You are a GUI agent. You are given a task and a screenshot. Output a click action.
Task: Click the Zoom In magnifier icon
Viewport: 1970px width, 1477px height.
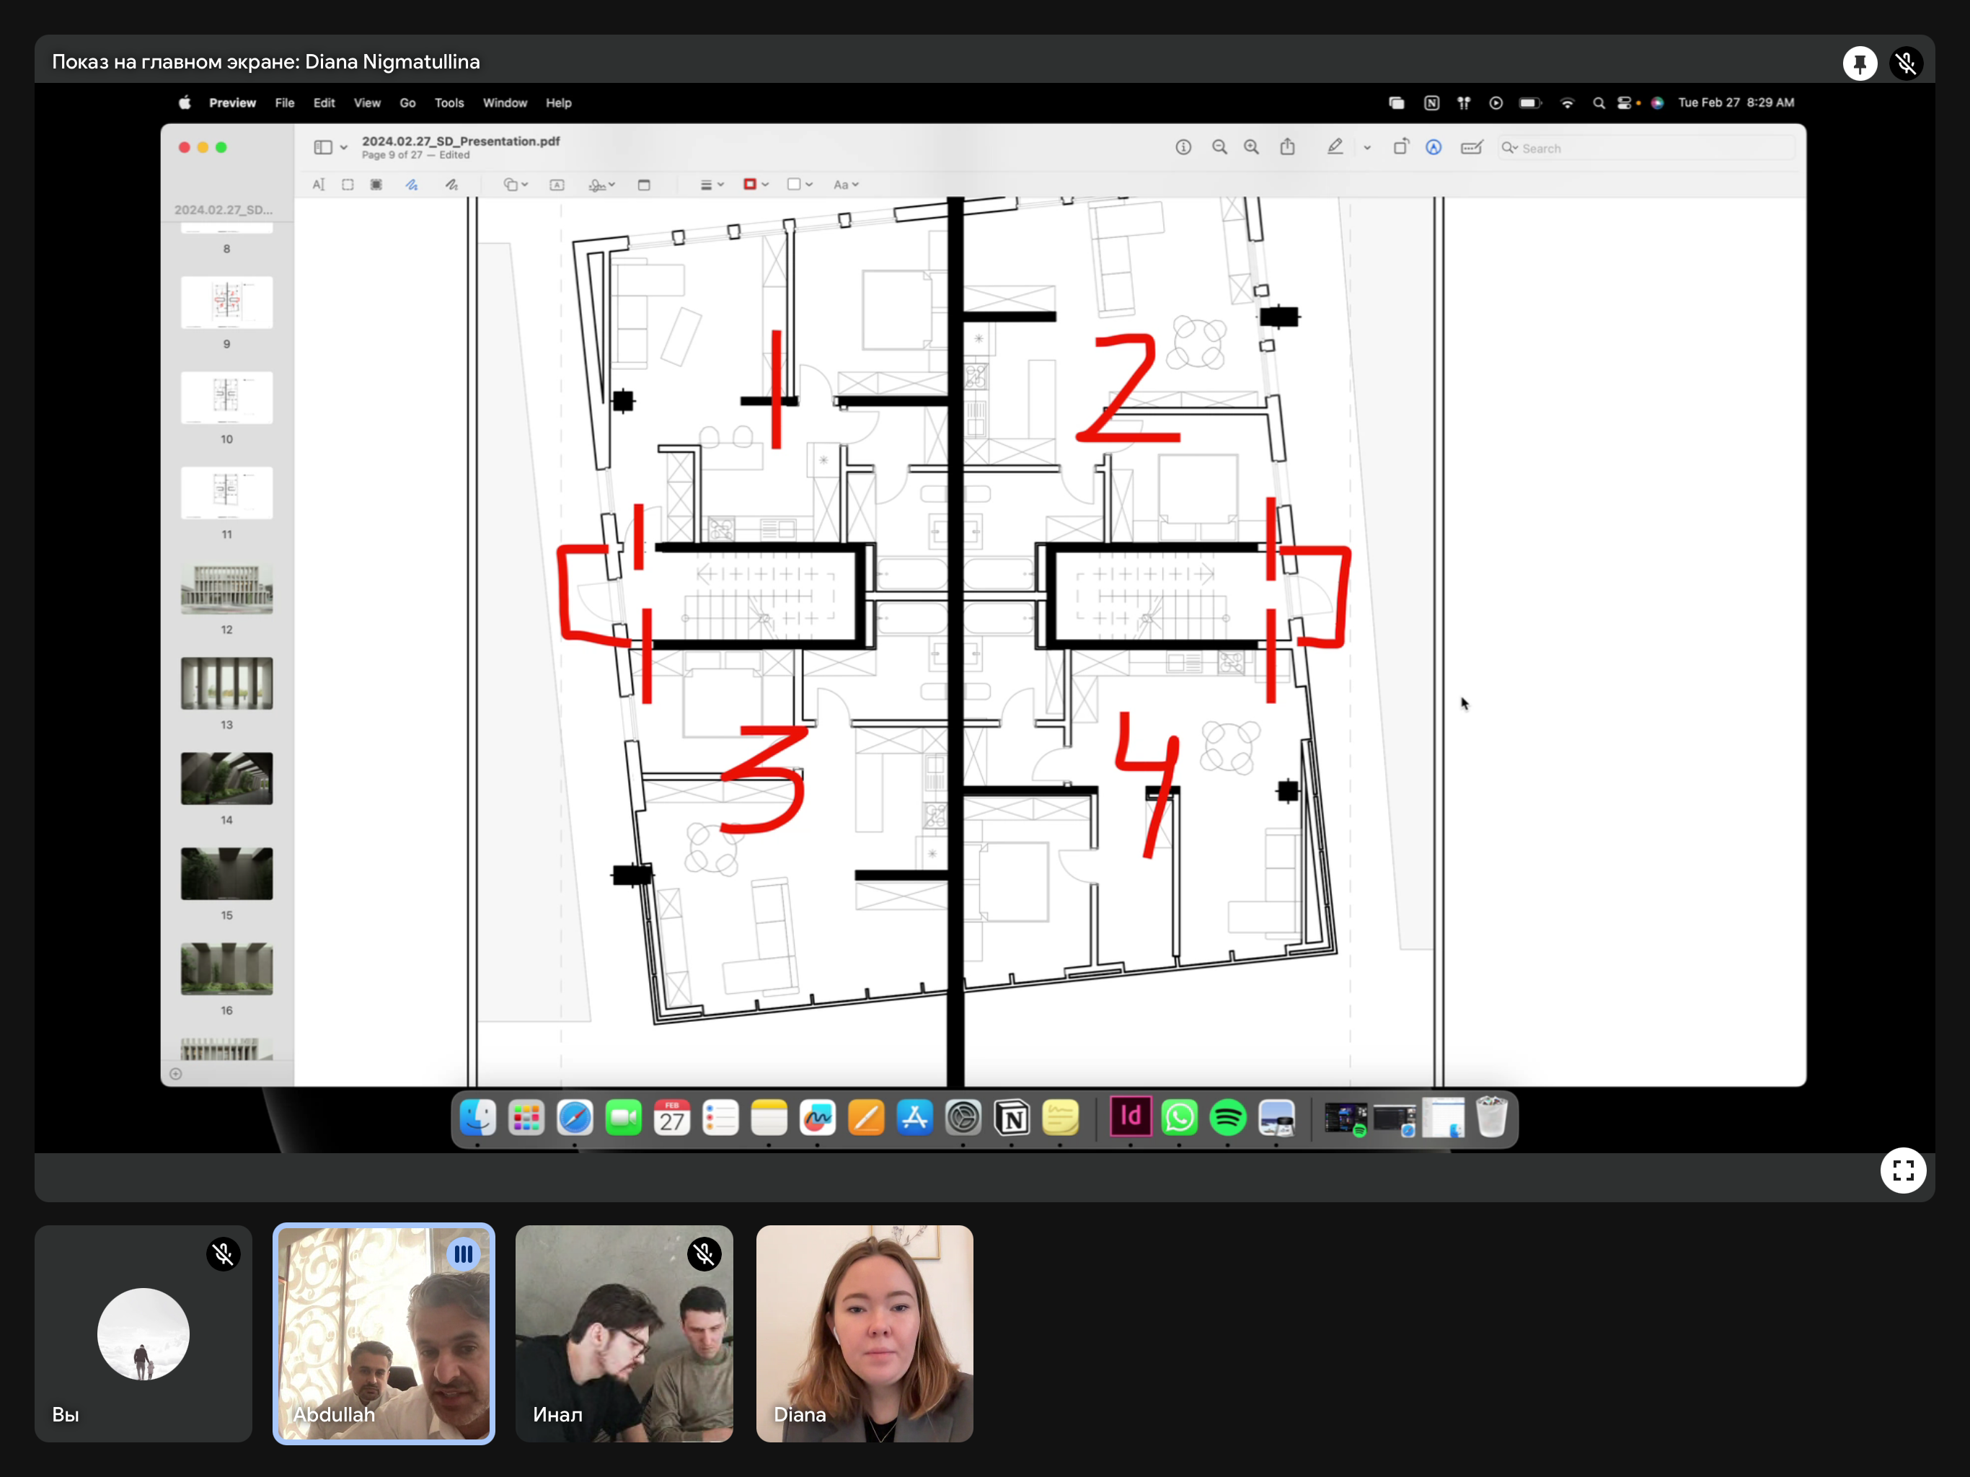pos(1251,148)
